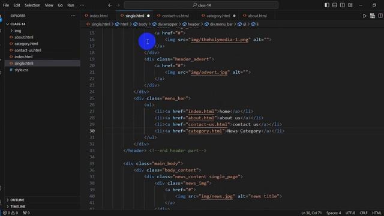Go back with the left arrow

tap(110, 5)
